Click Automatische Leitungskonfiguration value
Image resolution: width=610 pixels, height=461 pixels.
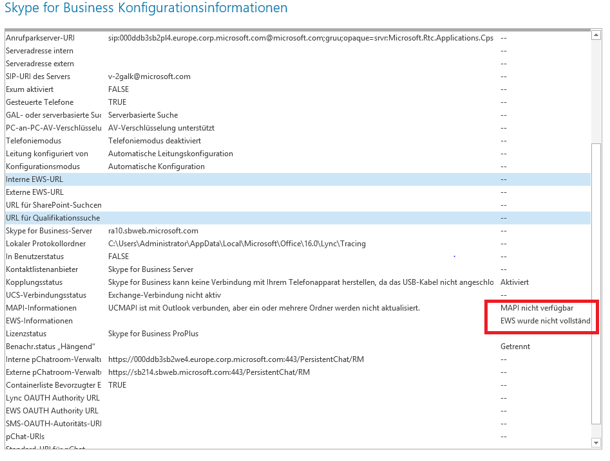point(171,154)
